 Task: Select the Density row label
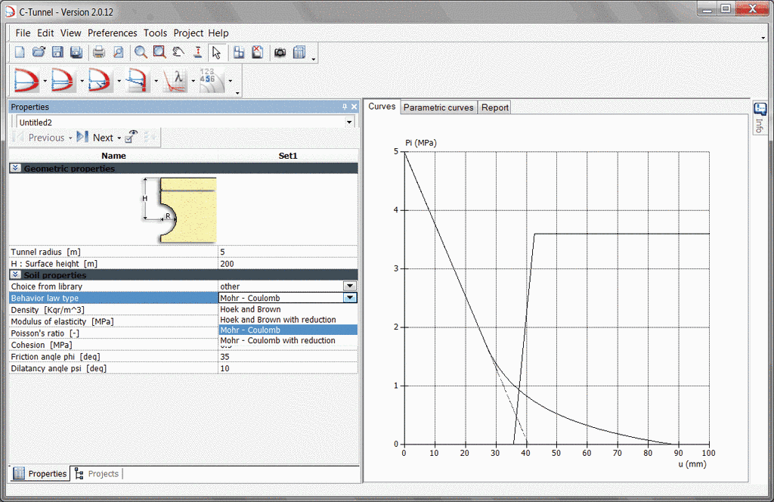[48, 310]
